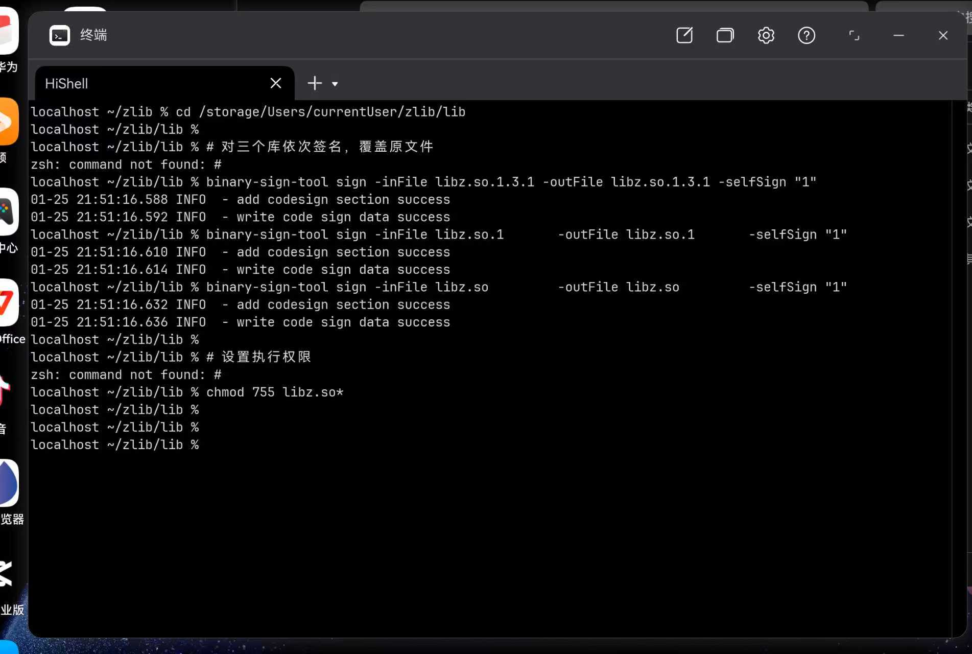
Task: Click the "21:51:16.588 INFO" log line
Action: (x=241, y=200)
